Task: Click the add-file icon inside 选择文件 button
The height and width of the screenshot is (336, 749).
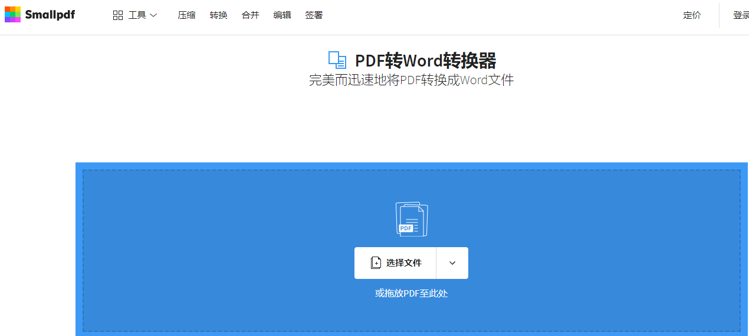Action: 376,263
